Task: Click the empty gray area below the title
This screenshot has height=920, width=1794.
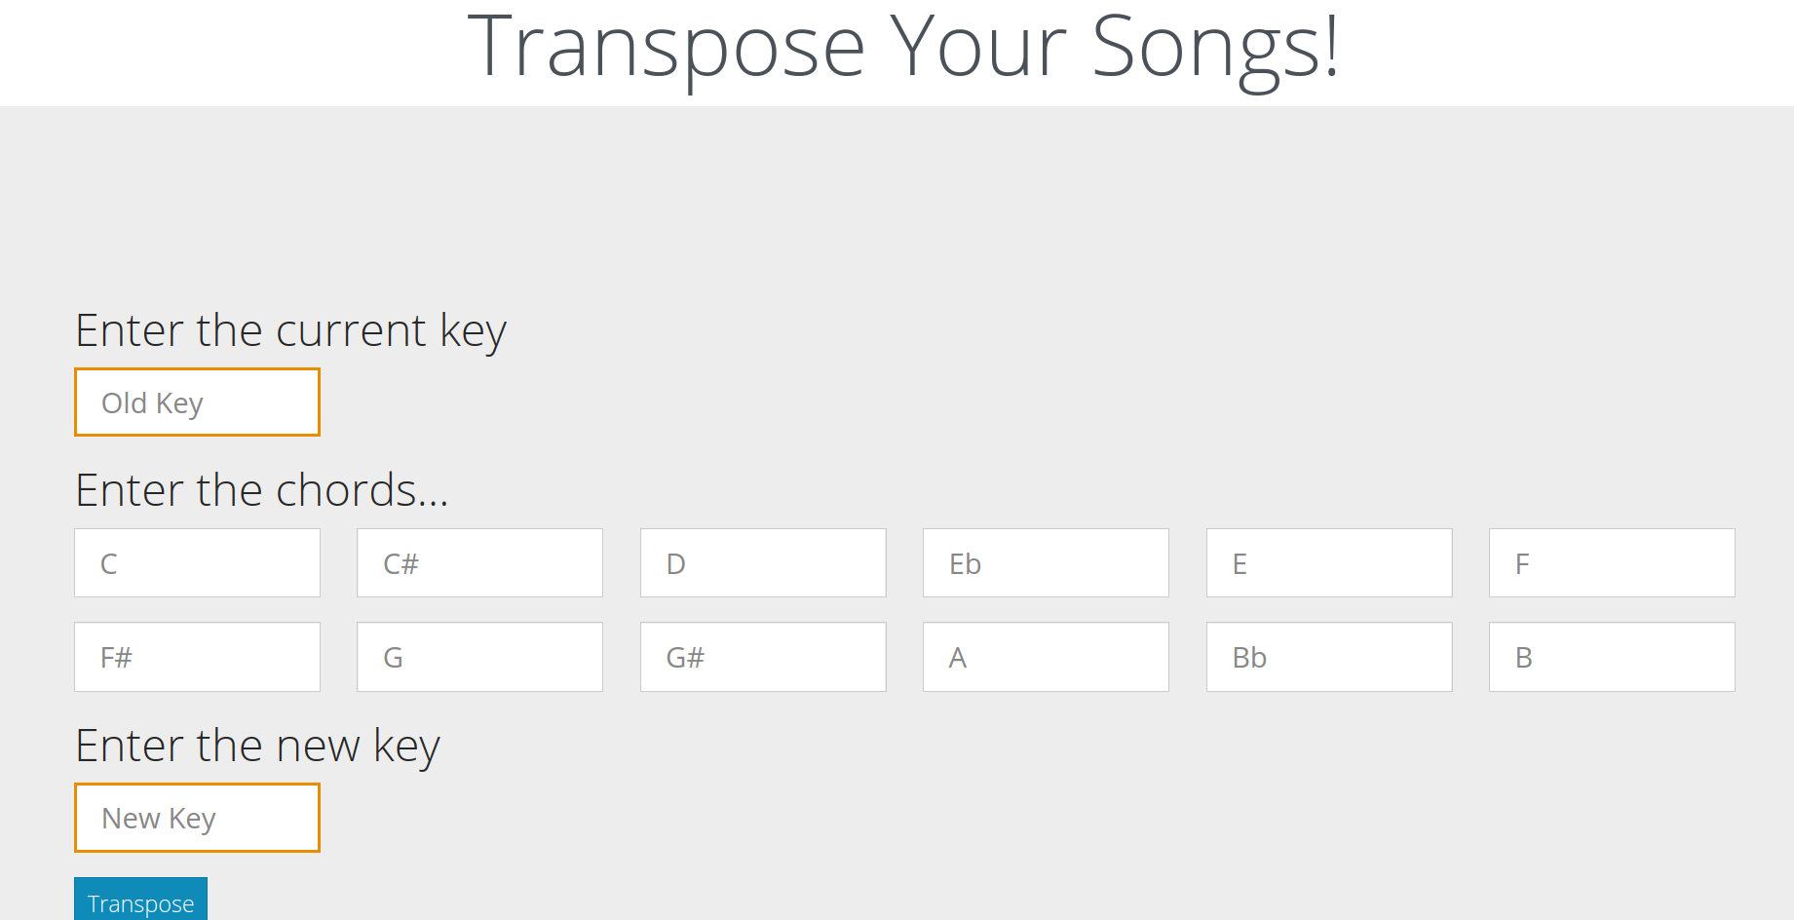Action: tap(897, 195)
